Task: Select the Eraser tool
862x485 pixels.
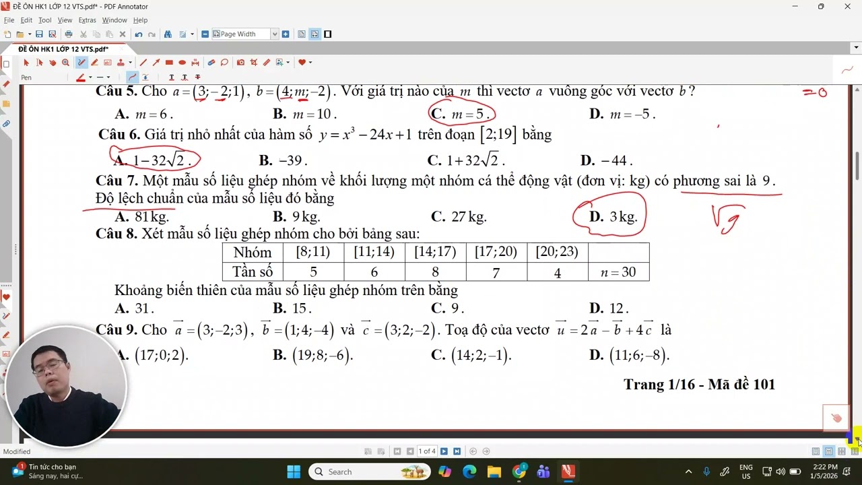Action: [x=211, y=63]
